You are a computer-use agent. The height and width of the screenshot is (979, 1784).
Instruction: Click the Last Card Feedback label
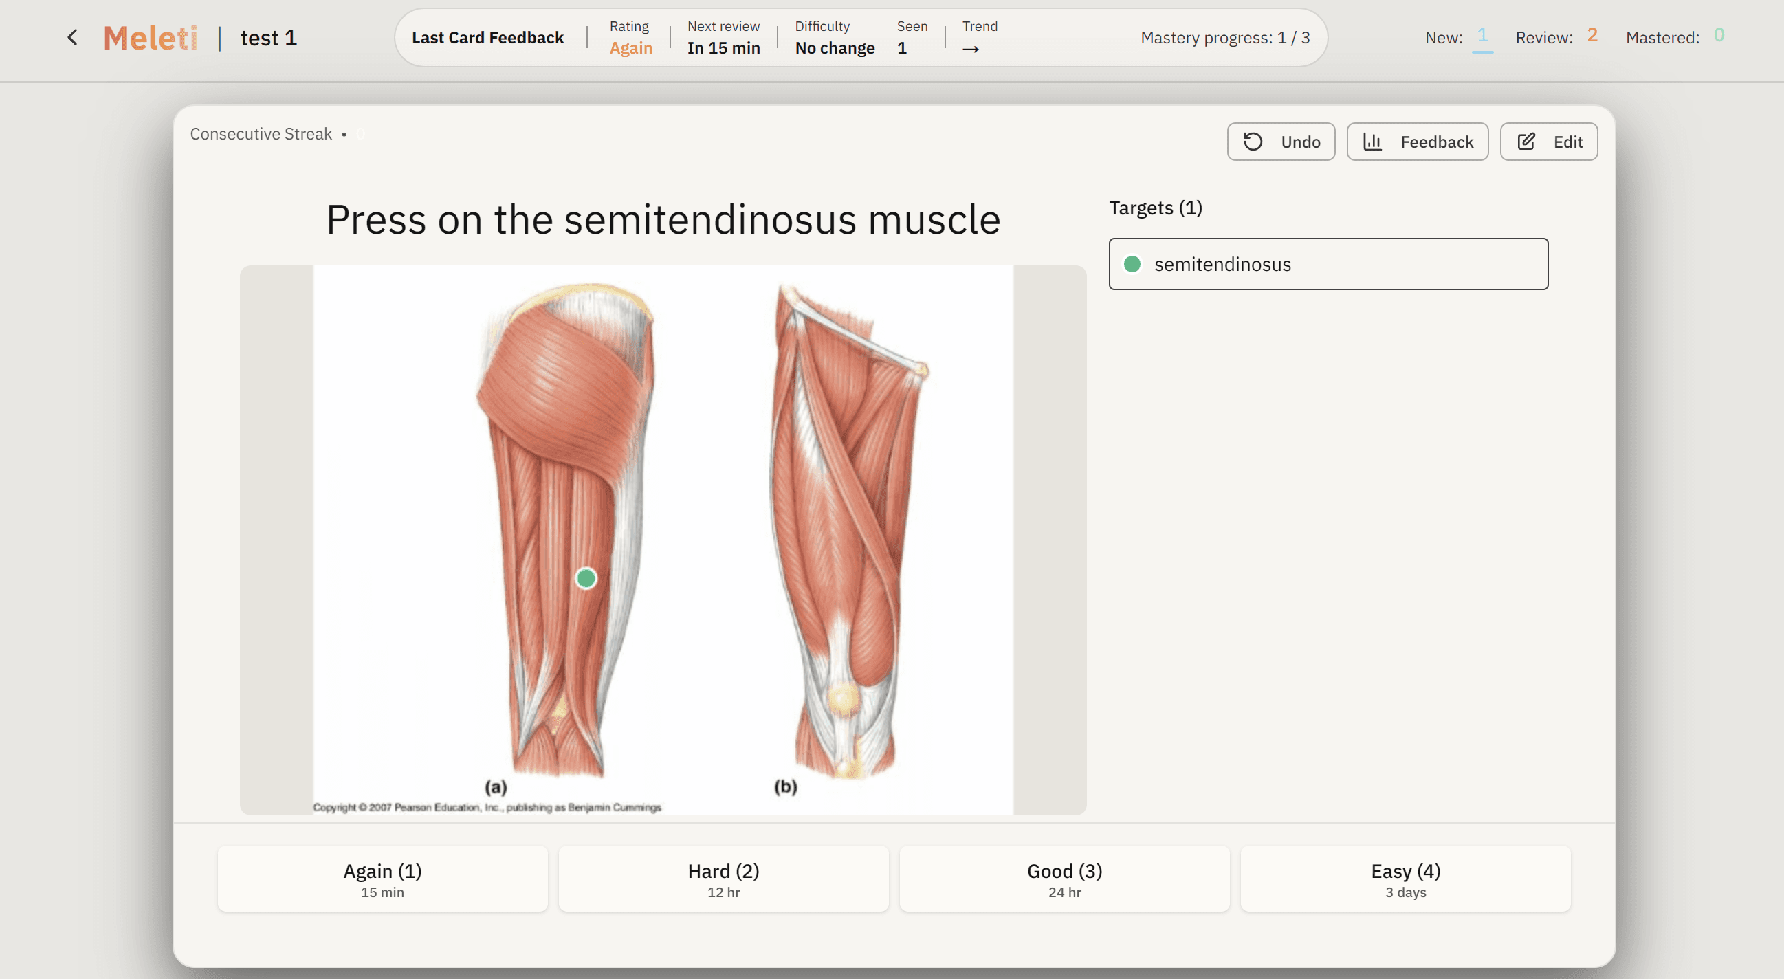click(487, 37)
